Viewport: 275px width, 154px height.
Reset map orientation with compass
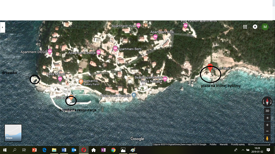click(267, 102)
